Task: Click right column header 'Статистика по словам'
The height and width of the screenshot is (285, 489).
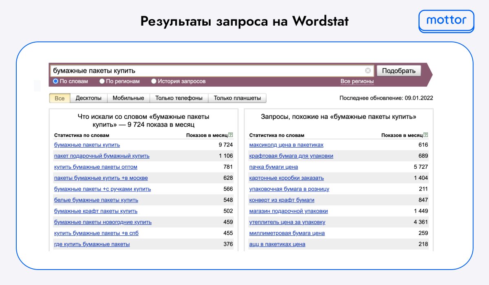Action: coord(277,135)
